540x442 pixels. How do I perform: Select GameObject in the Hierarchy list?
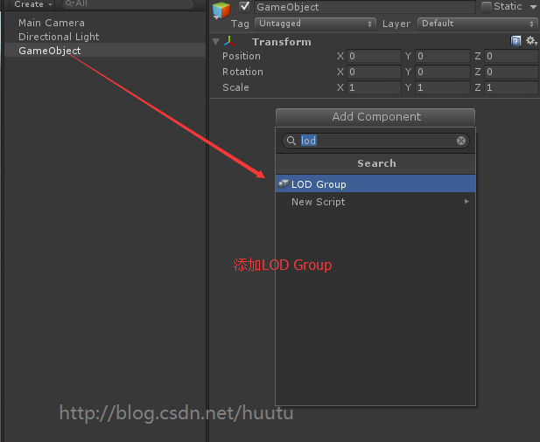click(x=105, y=51)
